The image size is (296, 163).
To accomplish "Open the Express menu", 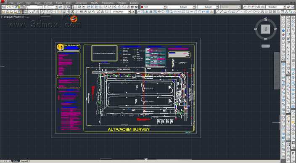I will [134, 3].
